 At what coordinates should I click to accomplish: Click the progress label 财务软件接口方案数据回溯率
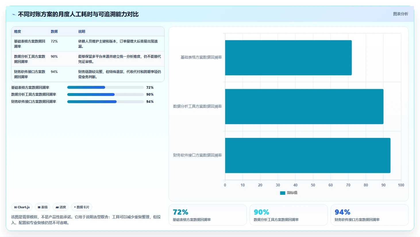click(x=34, y=102)
